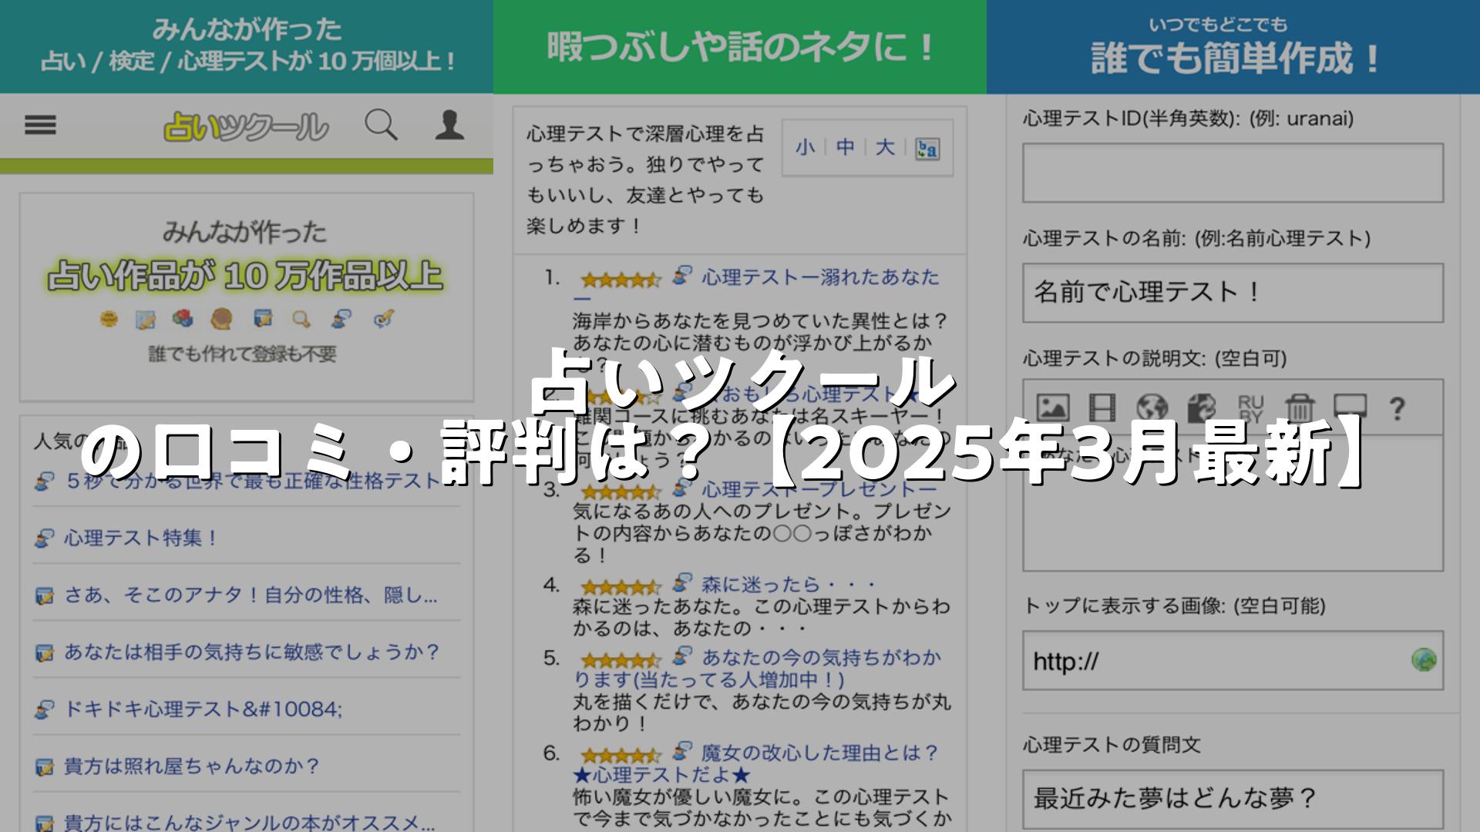1480x832 pixels.
Task: Click icon beside ドキドキ心理テスト
Action: coord(45,710)
